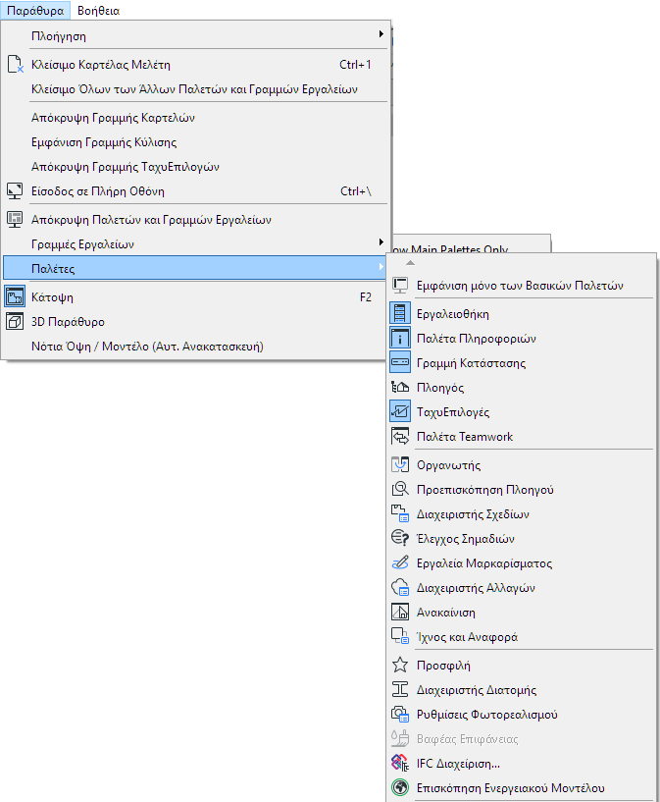
Task: Select Κλείσιμο Όλων των Άλλων Παλετών menu entry
Action: pos(194,89)
